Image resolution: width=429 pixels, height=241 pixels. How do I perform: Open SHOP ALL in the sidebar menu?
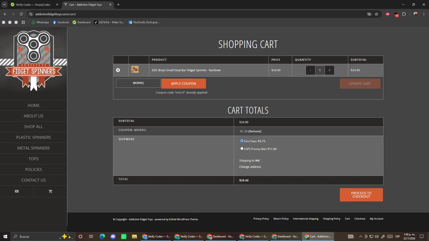coord(33,126)
